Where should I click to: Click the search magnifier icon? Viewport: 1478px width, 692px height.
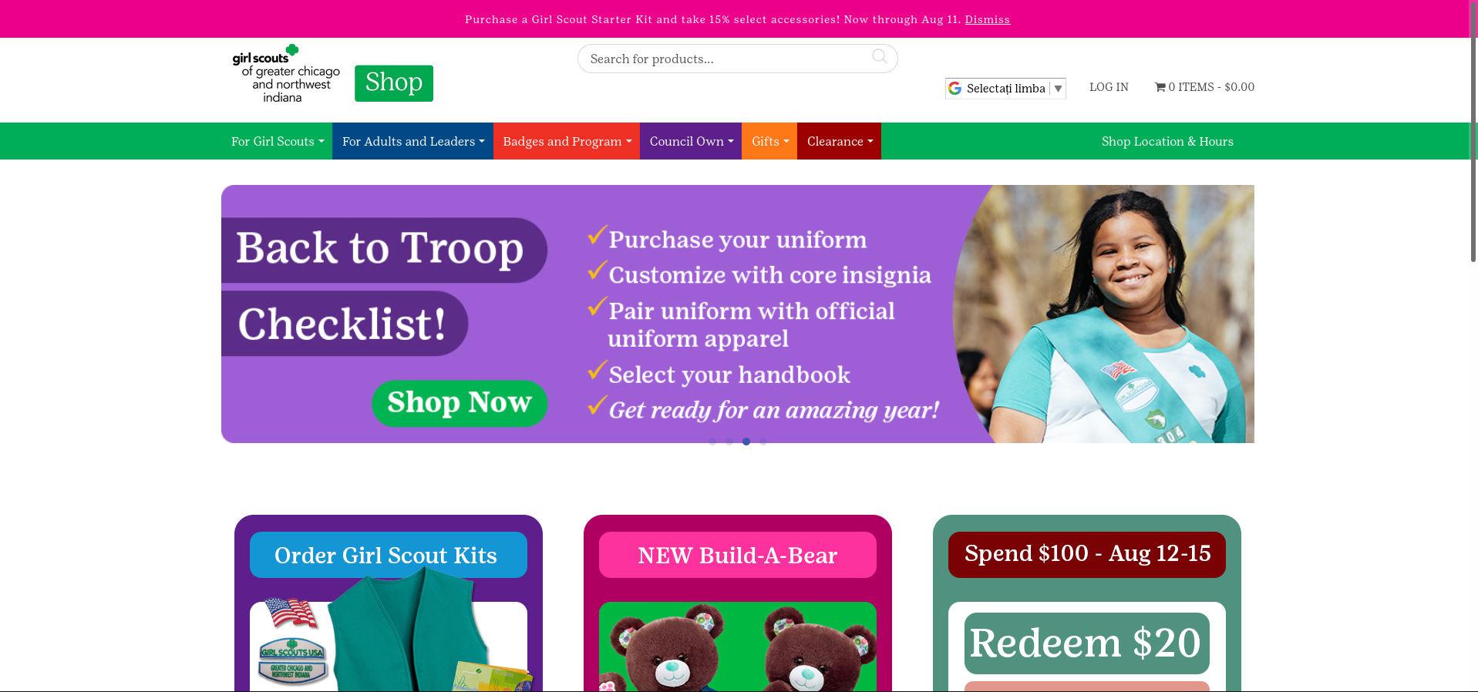coord(879,56)
